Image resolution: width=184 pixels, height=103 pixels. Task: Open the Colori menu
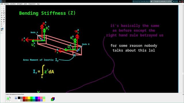(x=26, y=4)
